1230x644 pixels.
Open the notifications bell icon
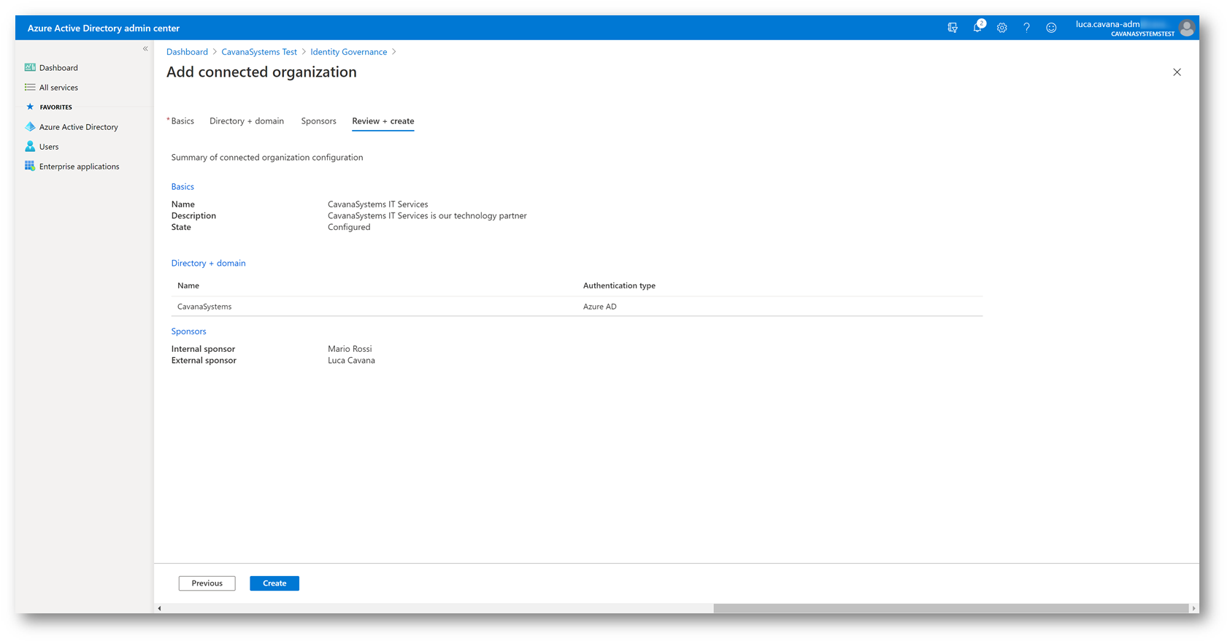point(977,28)
